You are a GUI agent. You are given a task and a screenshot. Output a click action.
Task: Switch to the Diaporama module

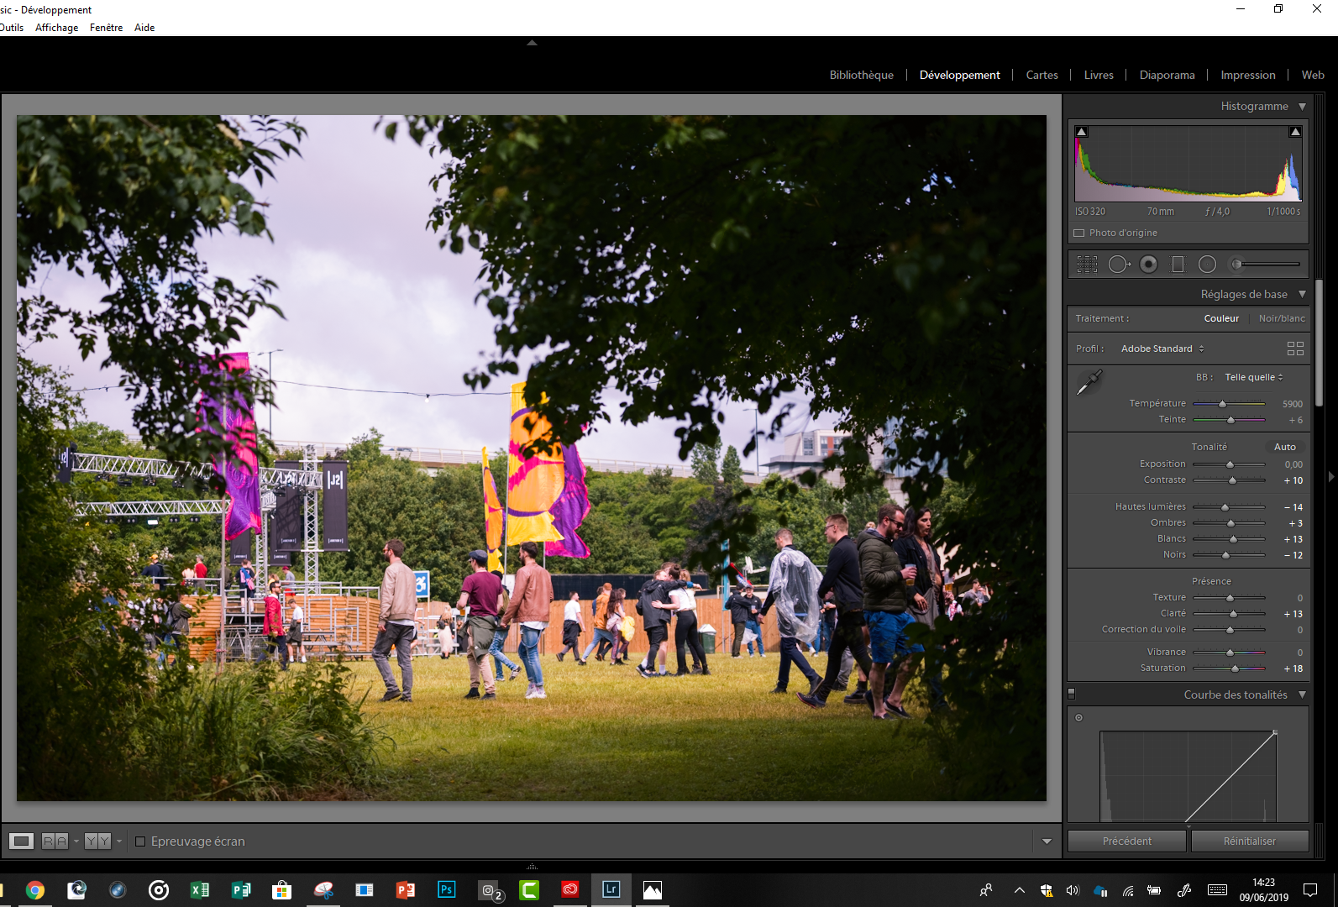click(1167, 75)
